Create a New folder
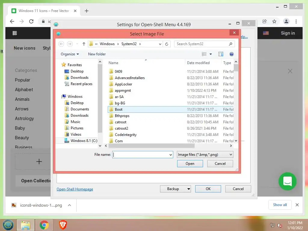Screen dimensions: 308x231 97,54
